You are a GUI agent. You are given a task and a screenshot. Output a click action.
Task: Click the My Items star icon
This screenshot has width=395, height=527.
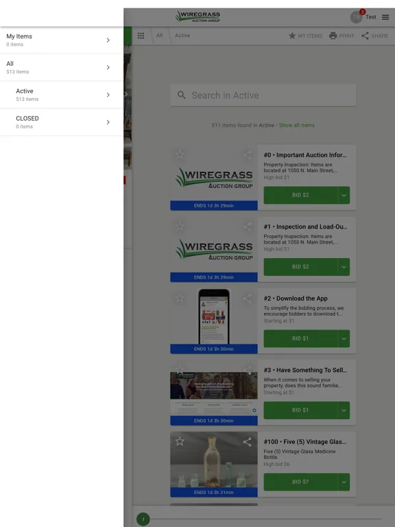[x=292, y=36]
